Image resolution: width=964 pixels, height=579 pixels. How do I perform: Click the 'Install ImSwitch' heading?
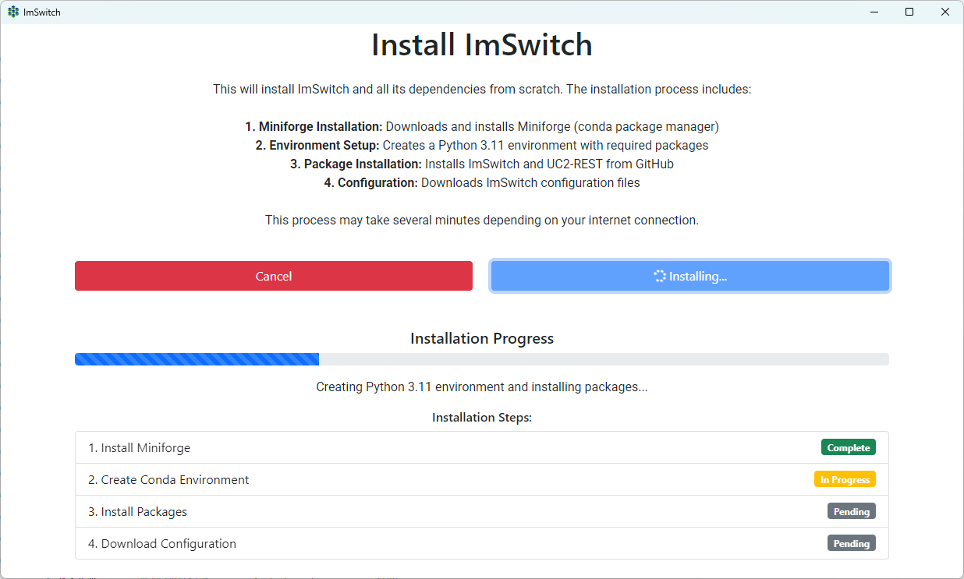coord(482,44)
